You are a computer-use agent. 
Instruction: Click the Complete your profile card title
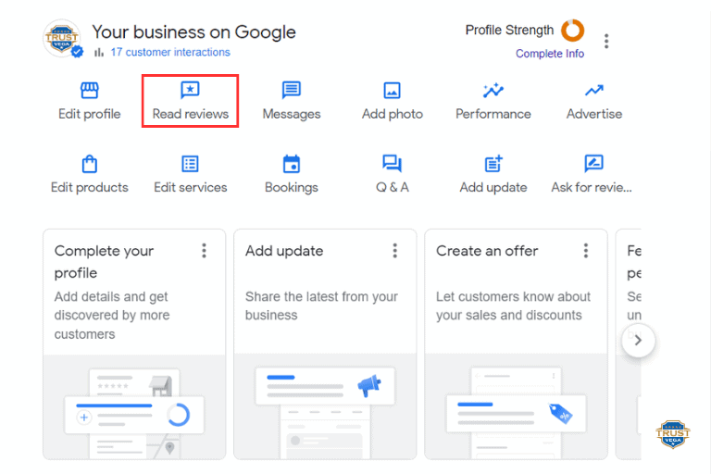click(104, 262)
